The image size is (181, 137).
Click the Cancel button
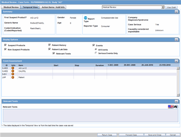pyautogui.click(x=173, y=135)
